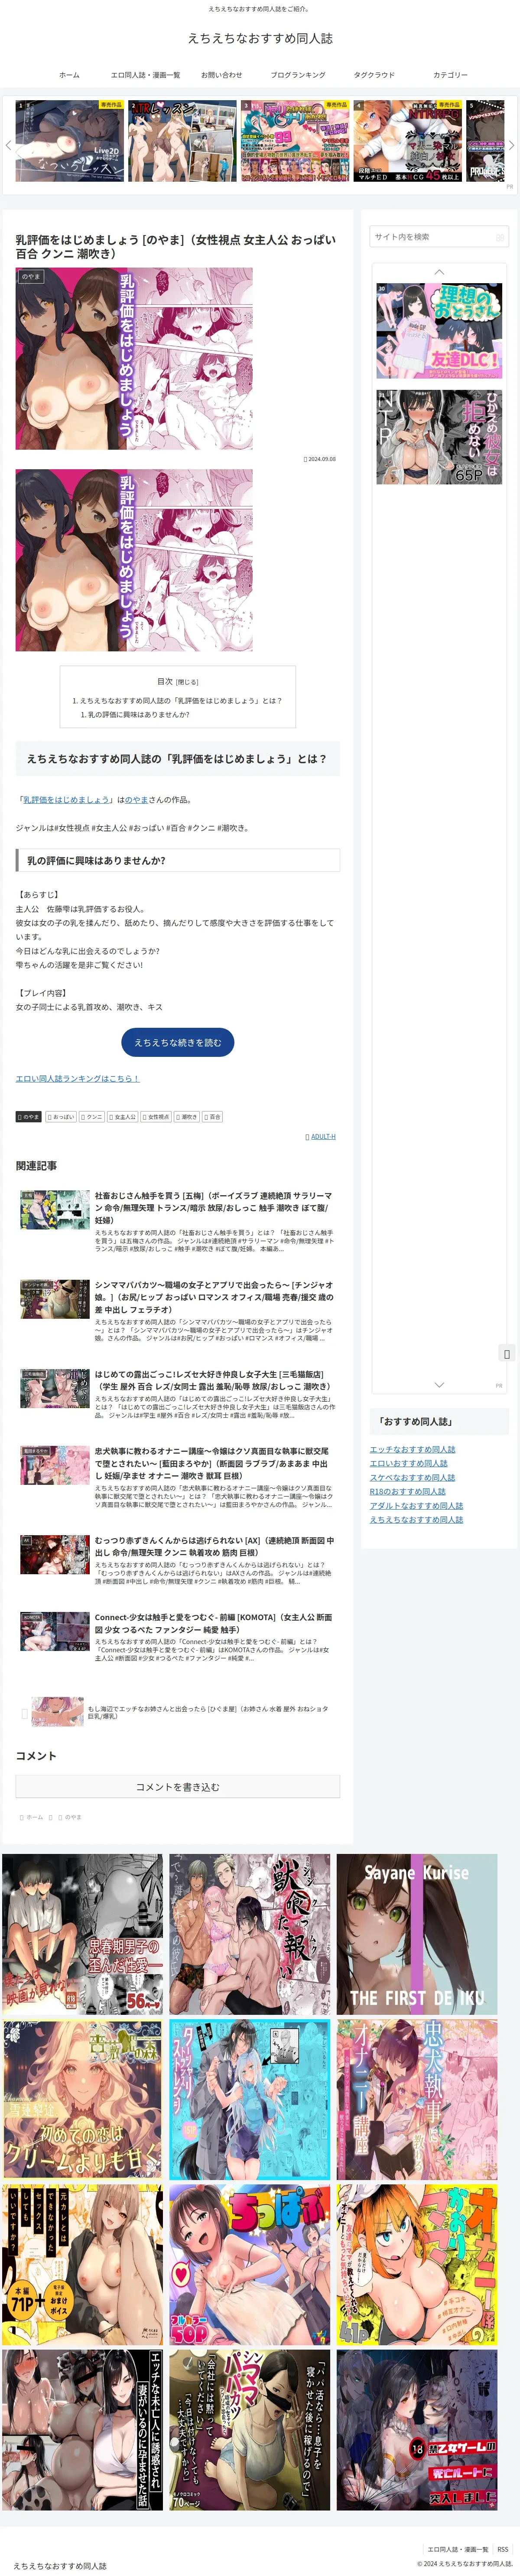This screenshot has width=520, height=2576.
Task: Click the のやま breadcrumb link
Action: (x=73, y=1817)
